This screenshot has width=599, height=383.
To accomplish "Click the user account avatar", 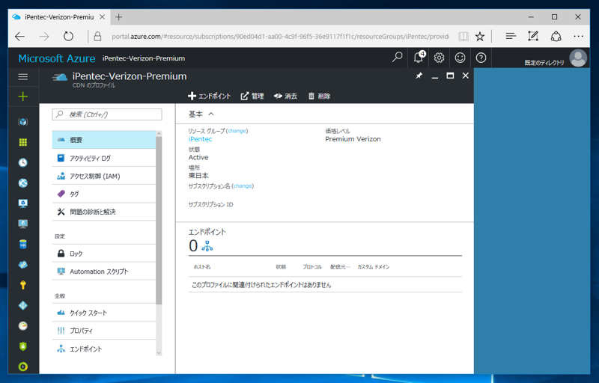I will point(578,58).
